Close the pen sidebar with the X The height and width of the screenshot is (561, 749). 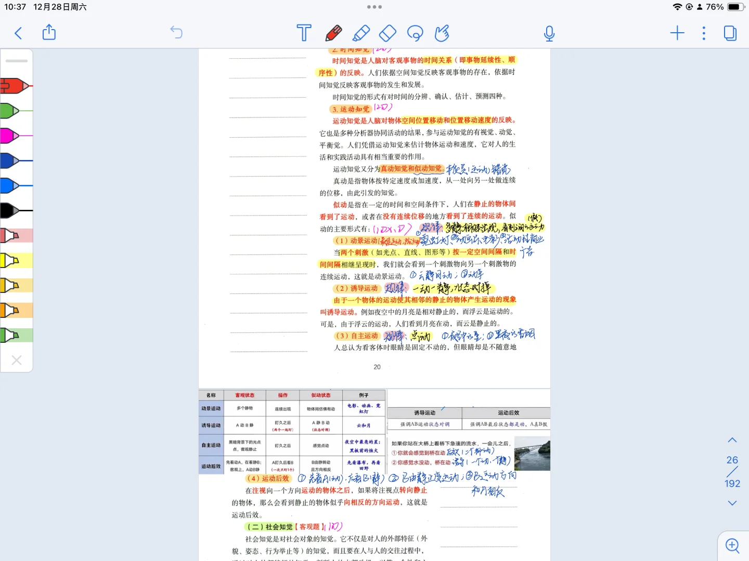click(x=16, y=359)
